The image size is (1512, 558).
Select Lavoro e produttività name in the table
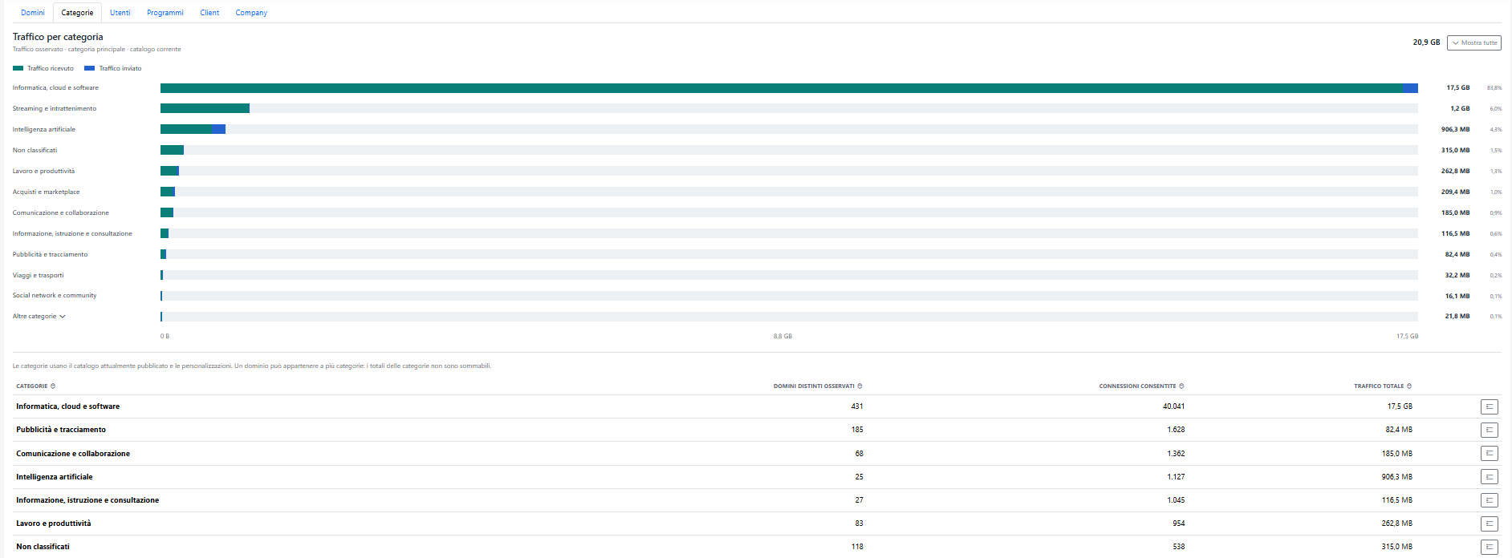[x=54, y=524]
